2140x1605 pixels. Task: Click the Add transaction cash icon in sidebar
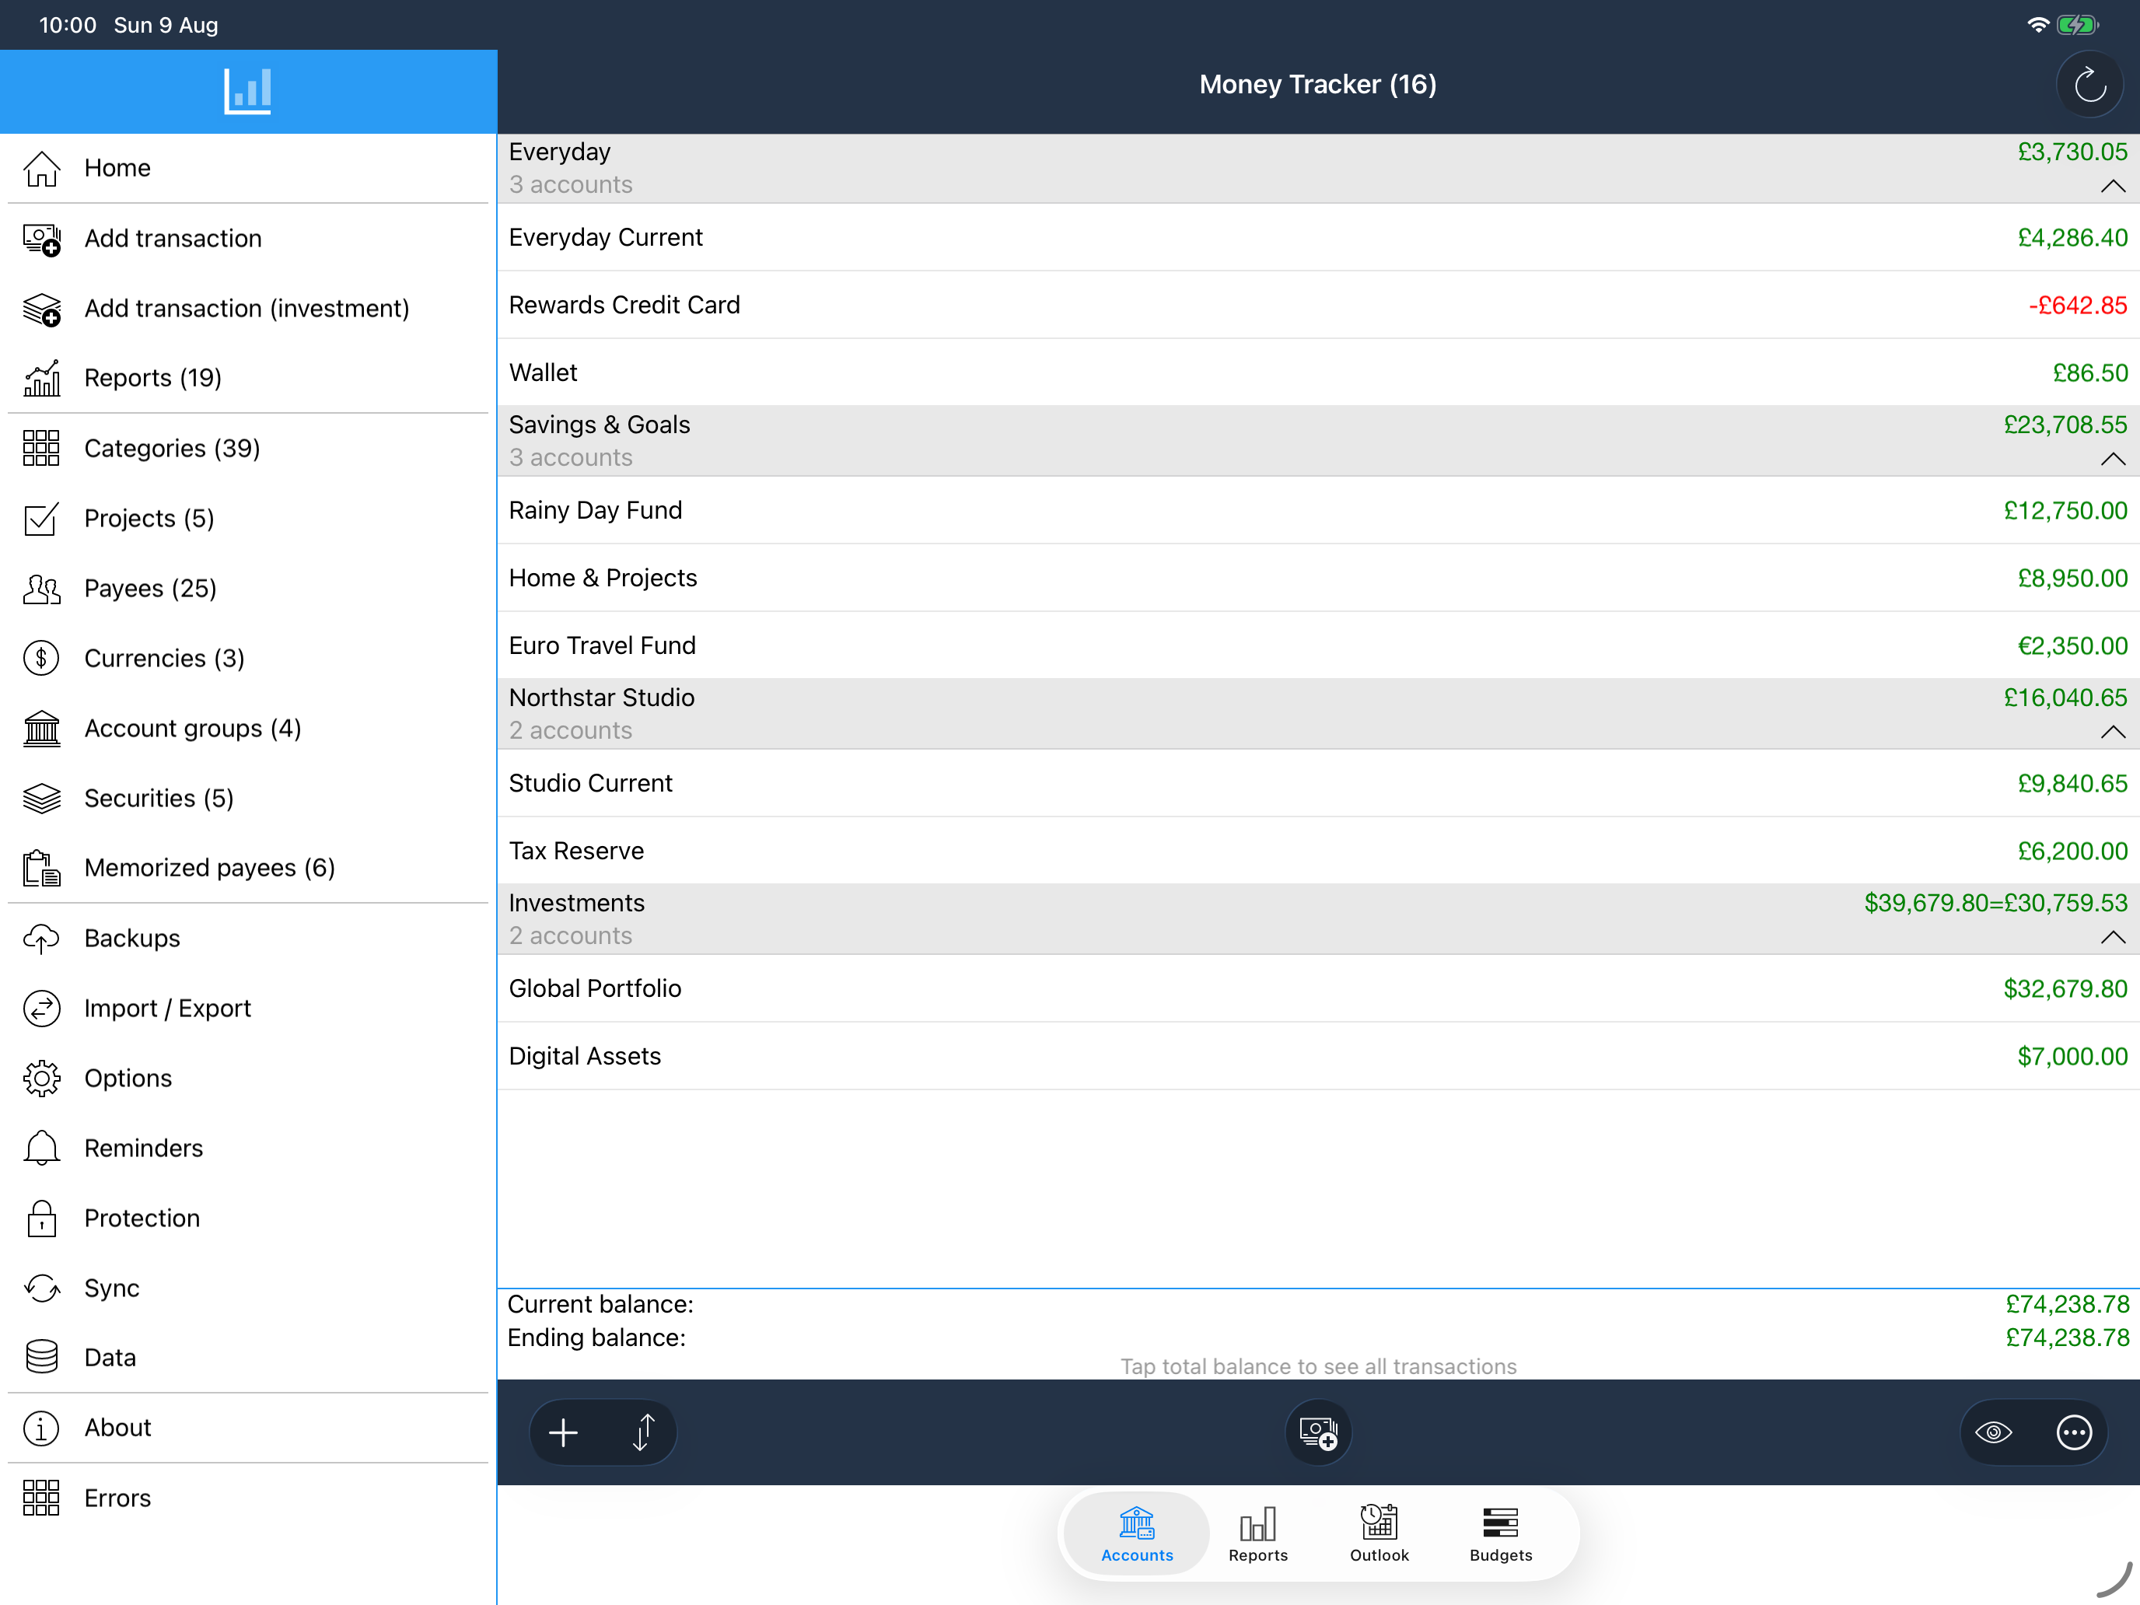click(x=41, y=239)
